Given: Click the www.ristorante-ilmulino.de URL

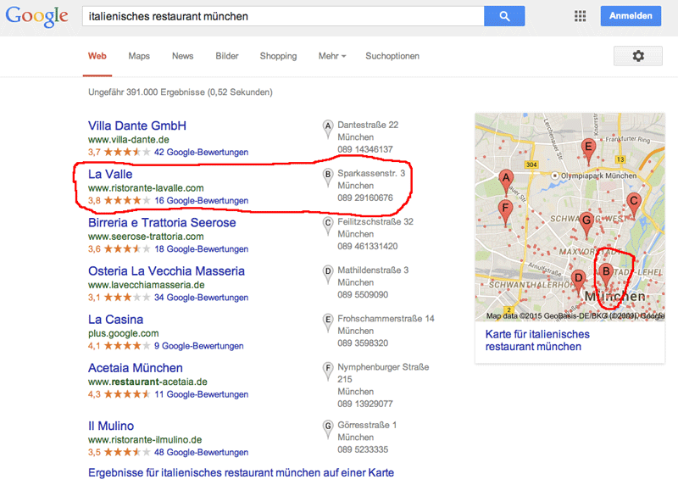Looking at the screenshot, I should pyautogui.click(x=145, y=440).
